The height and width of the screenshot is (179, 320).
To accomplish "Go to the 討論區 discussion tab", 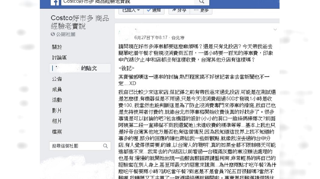I will pos(59,58).
